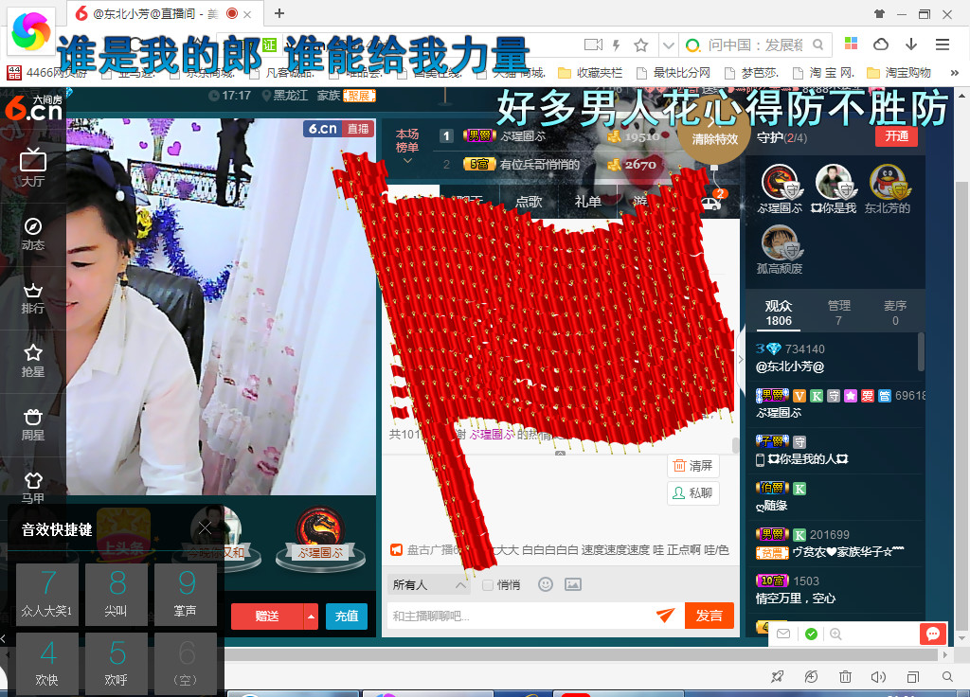Open the red chat bubble icon
The image size is (970, 697).
(x=933, y=634)
